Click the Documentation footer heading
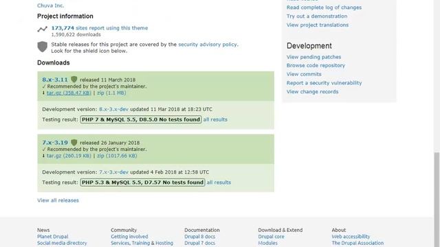 (x=202, y=230)
